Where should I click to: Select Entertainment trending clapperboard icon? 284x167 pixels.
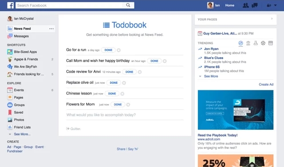(x=270, y=43)
